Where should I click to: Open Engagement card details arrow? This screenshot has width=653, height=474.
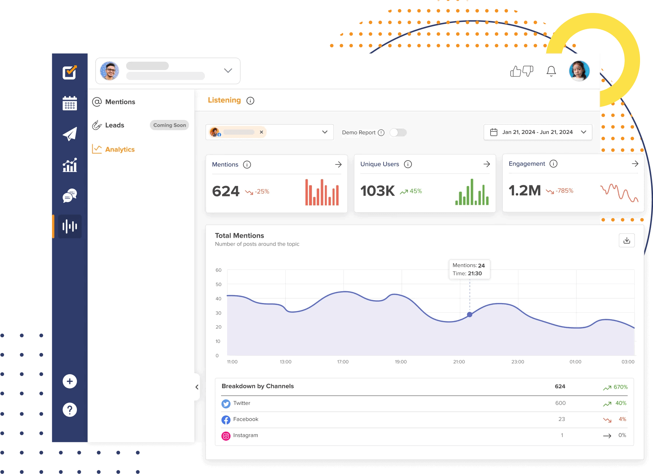point(635,164)
